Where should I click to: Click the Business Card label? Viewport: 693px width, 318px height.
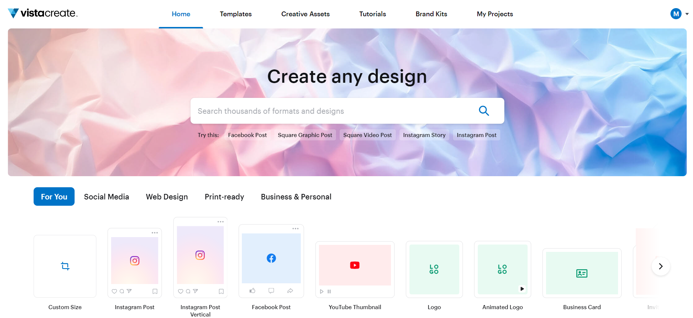tap(582, 307)
